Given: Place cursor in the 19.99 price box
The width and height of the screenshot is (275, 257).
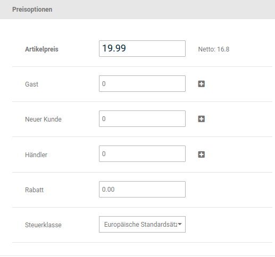Looking at the screenshot, I should 142,48.
